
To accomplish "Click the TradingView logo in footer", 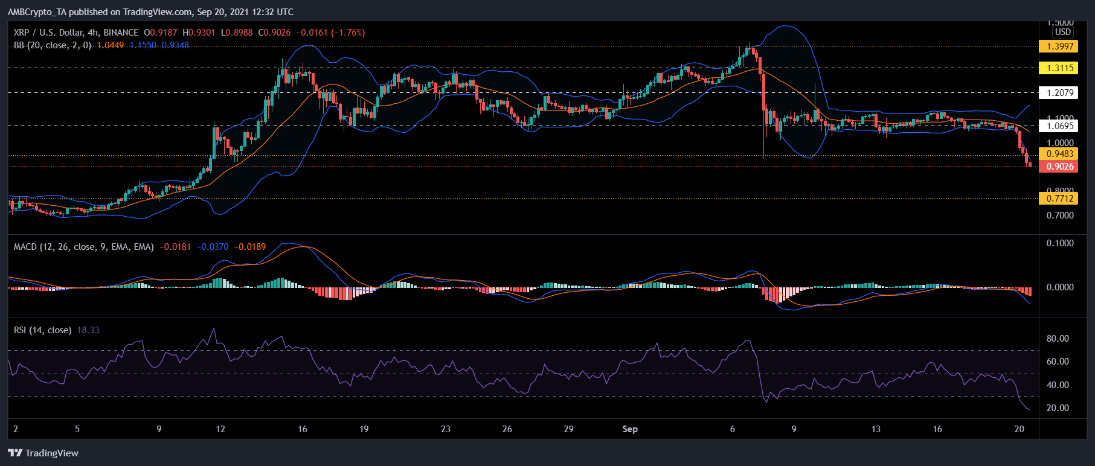I will [x=43, y=453].
